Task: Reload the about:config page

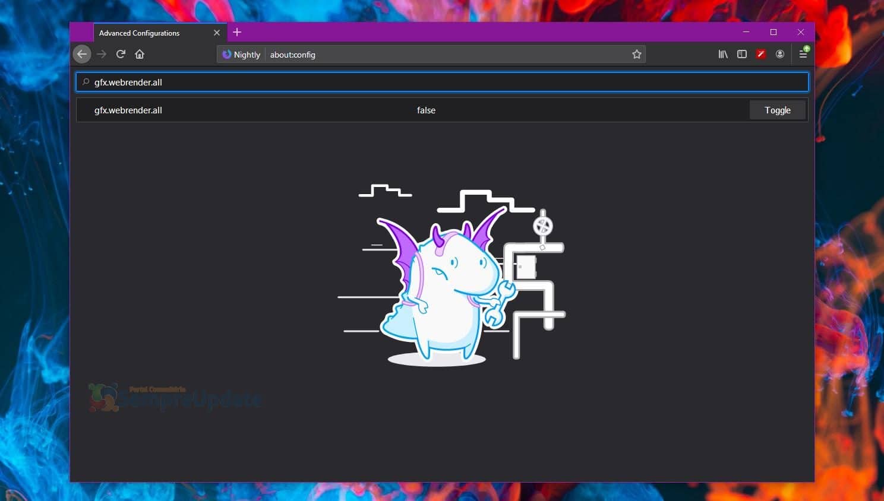Action: pyautogui.click(x=121, y=54)
